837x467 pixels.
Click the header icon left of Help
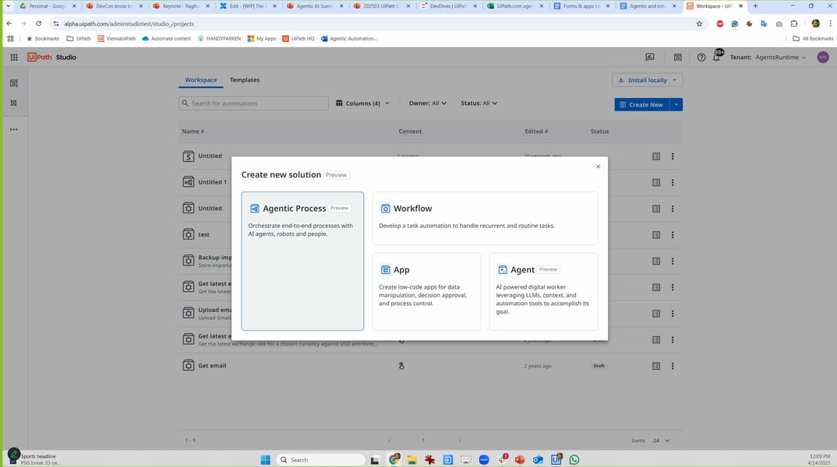pyautogui.click(x=677, y=57)
